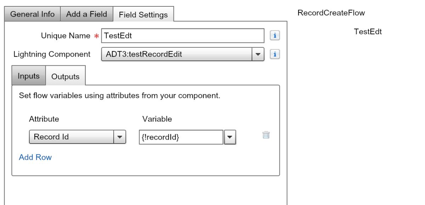
Task: Click the RecordCreateFlow title text
Action: pos(331,13)
